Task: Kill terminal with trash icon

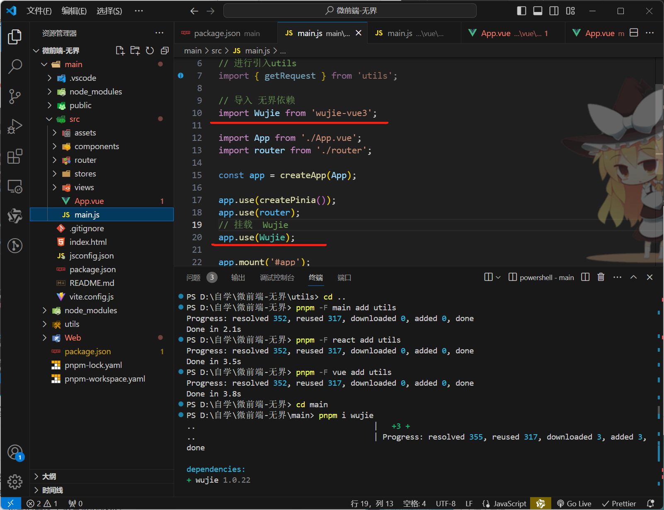Action: [x=601, y=277]
